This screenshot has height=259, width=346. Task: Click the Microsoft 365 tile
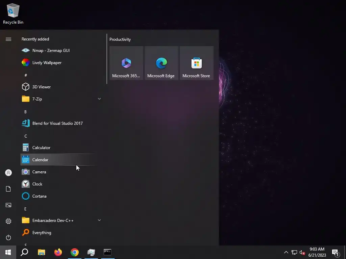pos(126,63)
